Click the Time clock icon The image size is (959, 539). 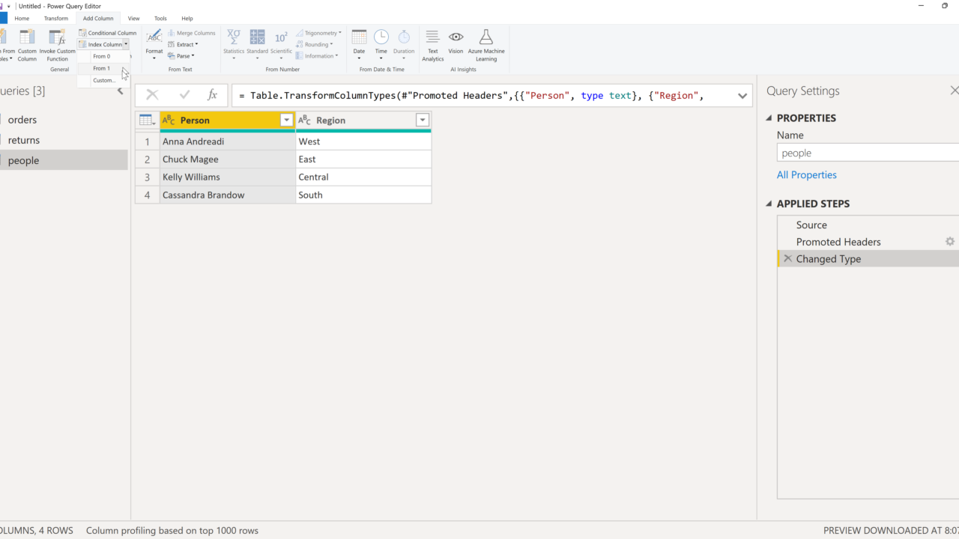coord(381,38)
